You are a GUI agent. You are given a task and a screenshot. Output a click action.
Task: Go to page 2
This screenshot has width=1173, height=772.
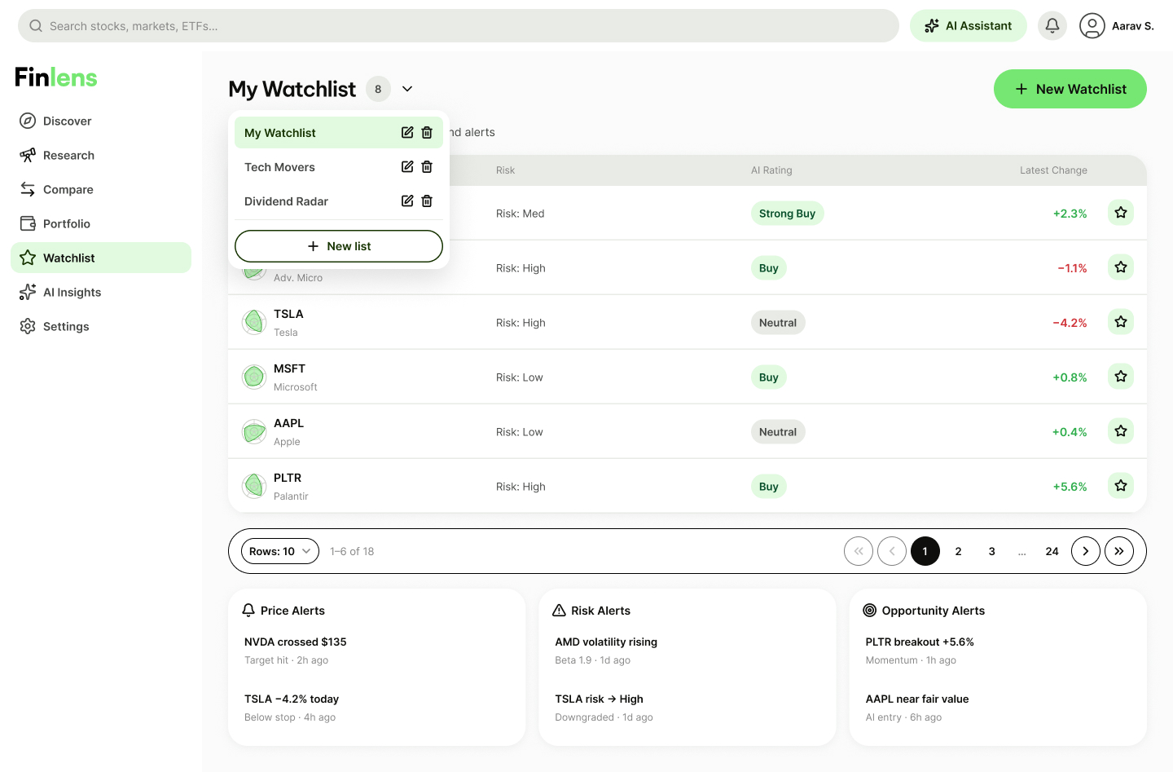[x=959, y=551]
